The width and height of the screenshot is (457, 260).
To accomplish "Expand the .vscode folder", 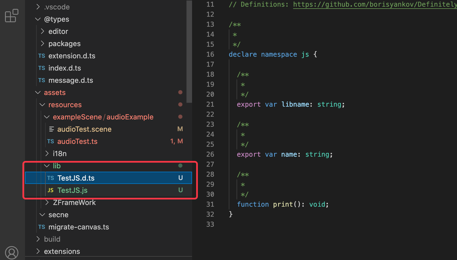I will [38, 7].
